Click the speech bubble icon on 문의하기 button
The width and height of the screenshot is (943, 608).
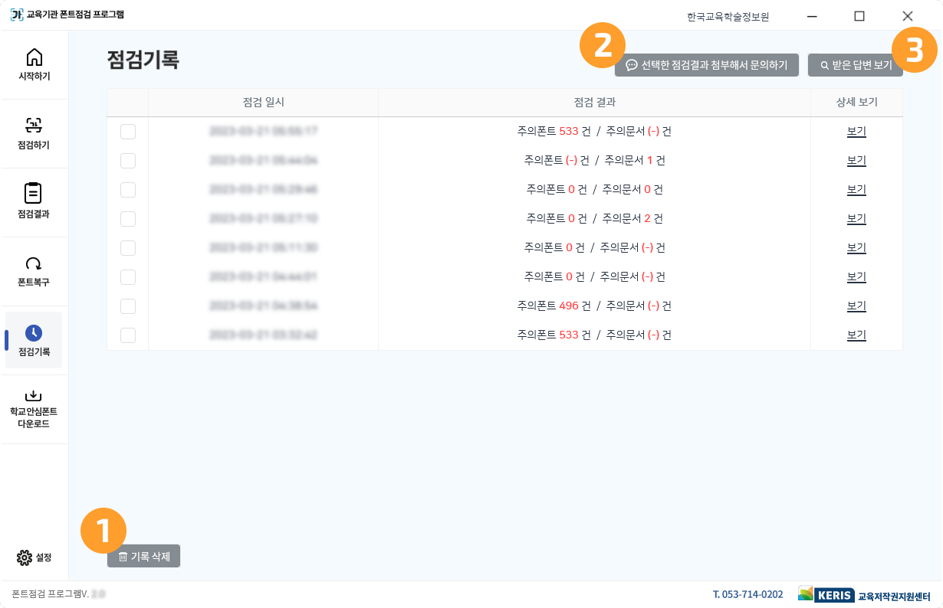pos(629,65)
